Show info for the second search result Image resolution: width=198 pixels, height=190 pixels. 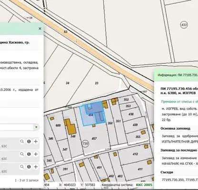29,154
